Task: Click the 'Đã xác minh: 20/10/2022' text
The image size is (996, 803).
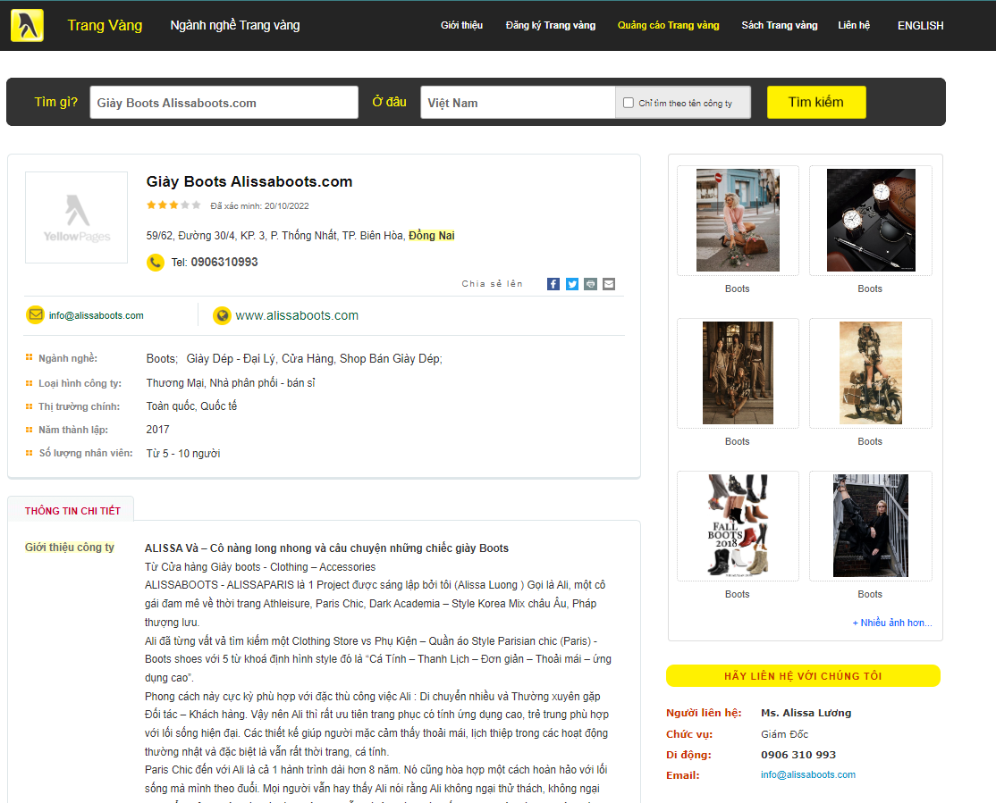Action: 260,205
